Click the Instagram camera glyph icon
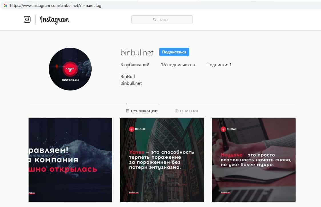Viewport: 321px width, 207px height. [27, 19]
